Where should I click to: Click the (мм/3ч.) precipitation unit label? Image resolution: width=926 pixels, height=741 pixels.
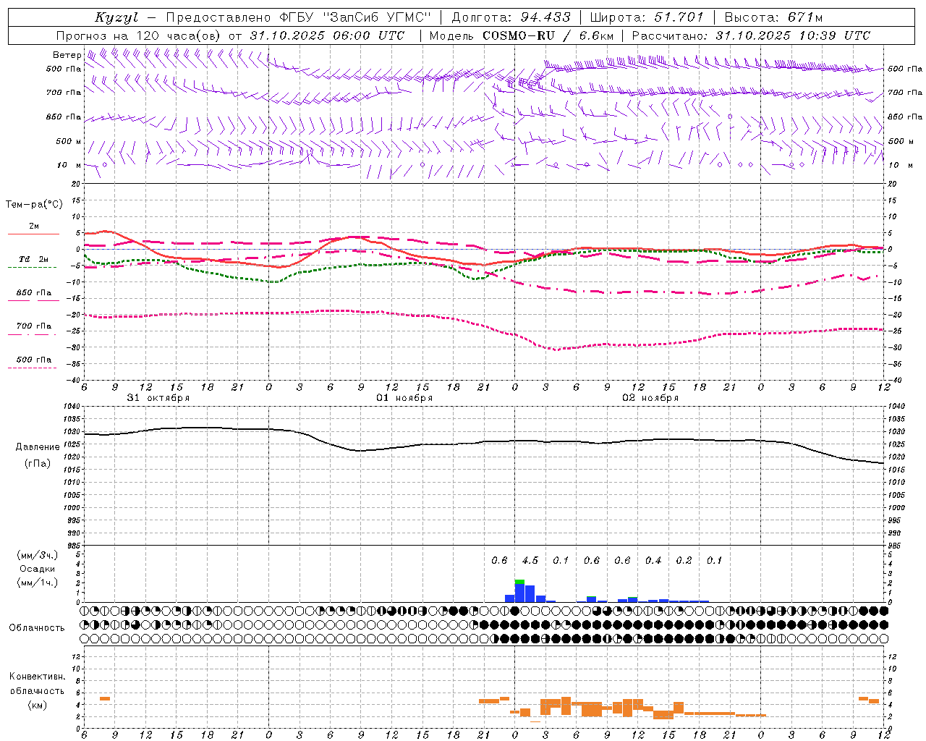[x=38, y=555]
